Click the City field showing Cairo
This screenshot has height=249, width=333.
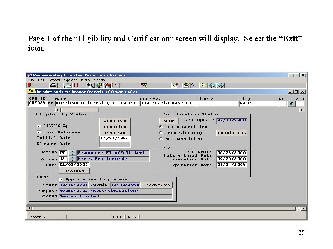point(259,103)
